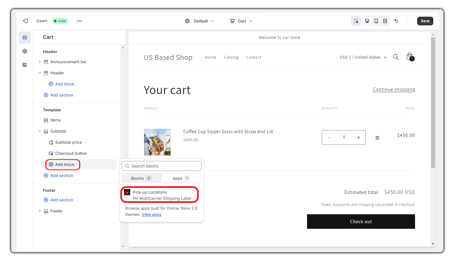The height and width of the screenshot is (259, 453).
Task: Click the Pick-up Locations app icon
Action: click(x=127, y=192)
